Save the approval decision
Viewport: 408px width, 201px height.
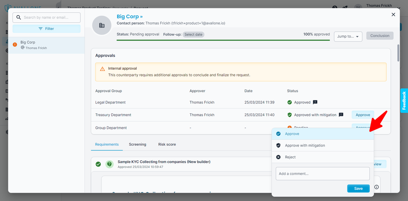358,189
